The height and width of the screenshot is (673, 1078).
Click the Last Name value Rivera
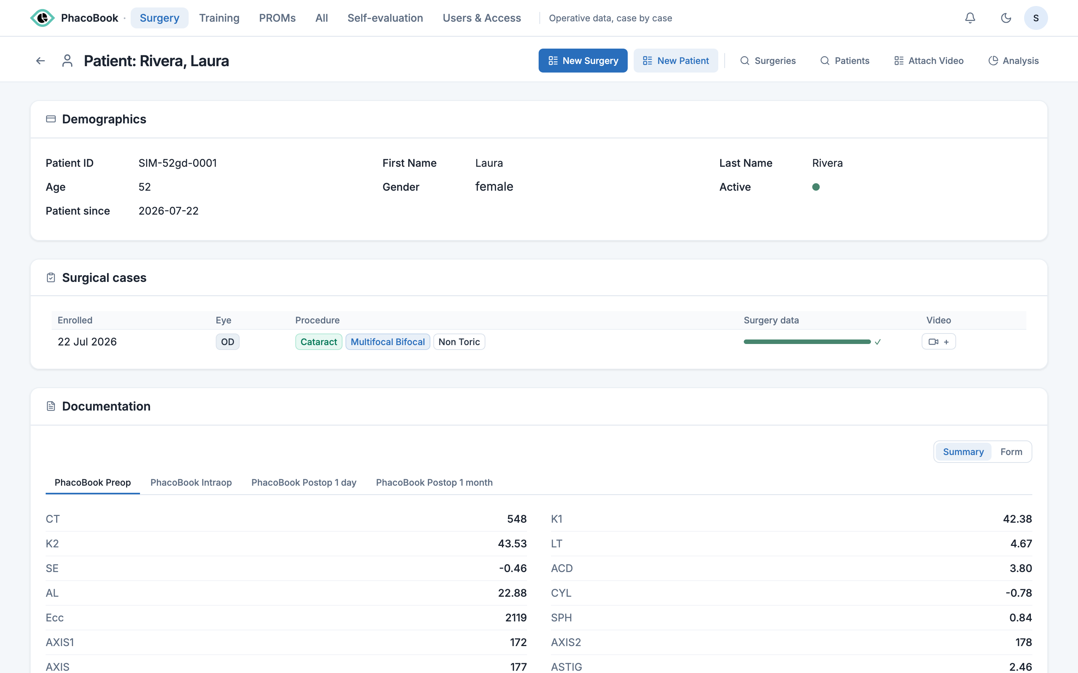pos(827,163)
